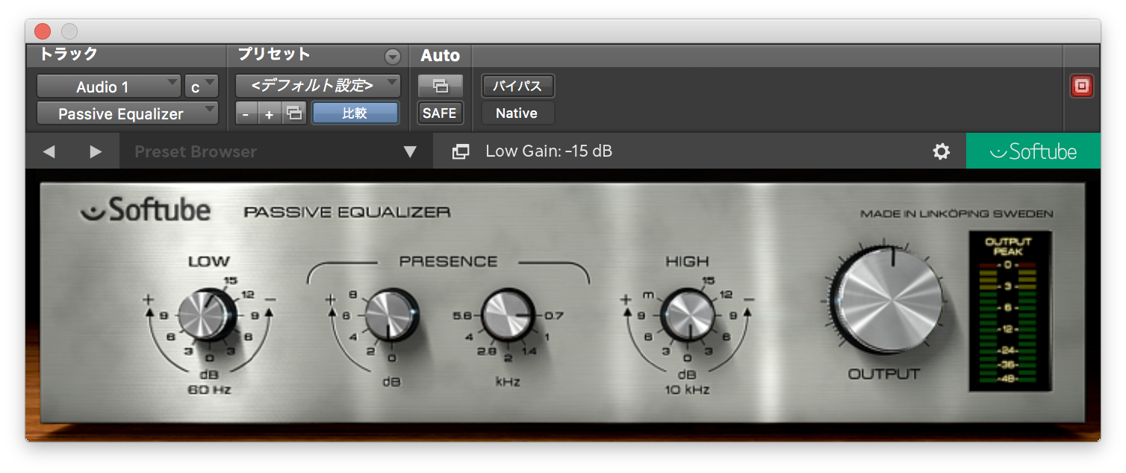
Task: Click the preset copy settings icon
Action: click(x=294, y=113)
